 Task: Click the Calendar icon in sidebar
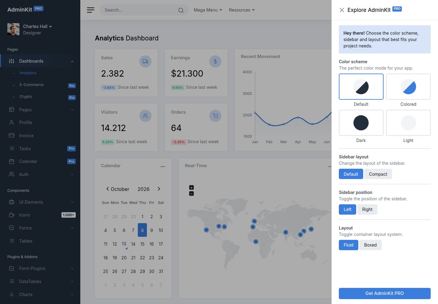12,161
